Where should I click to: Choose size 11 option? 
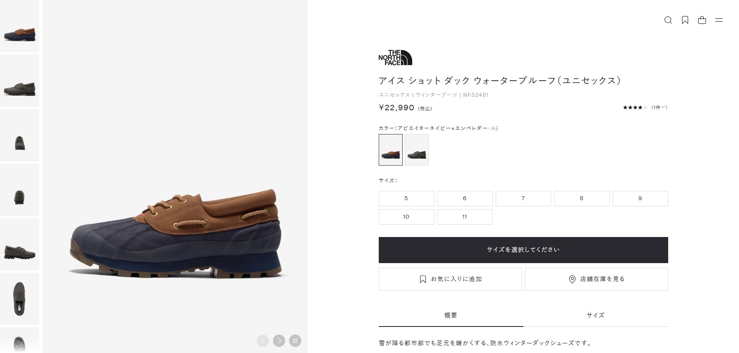click(465, 217)
